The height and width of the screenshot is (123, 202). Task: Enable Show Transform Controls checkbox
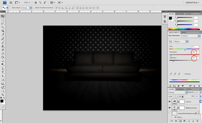[x=34, y=8]
